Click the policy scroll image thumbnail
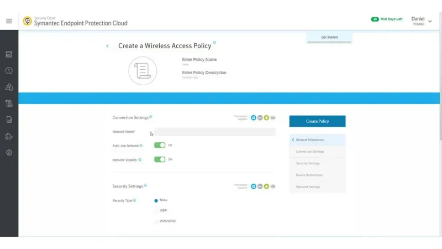This screenshot has width=442, height=249. pyautogui.click(x=143, y=71)
